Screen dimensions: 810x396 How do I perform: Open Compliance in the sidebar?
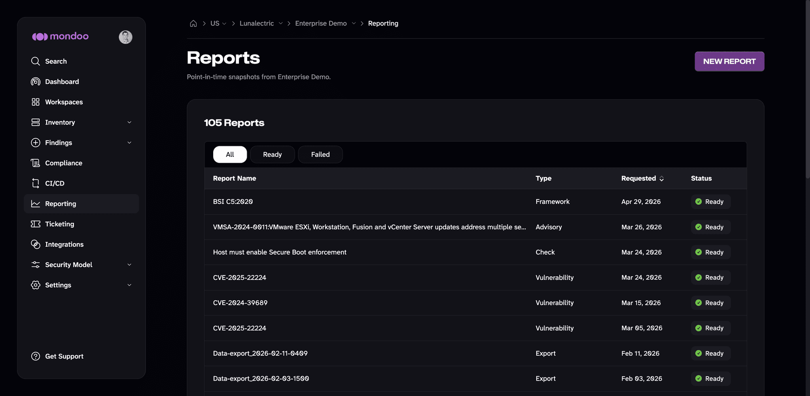(x=81, y=163)
